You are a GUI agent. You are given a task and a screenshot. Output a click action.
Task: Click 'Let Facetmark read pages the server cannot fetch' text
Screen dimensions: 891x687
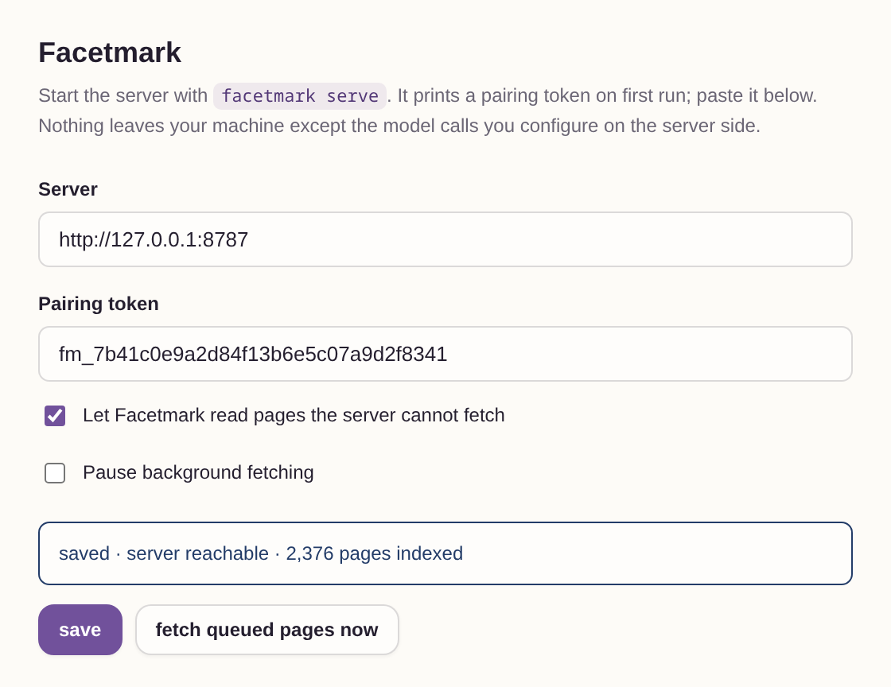click(294, 415)
